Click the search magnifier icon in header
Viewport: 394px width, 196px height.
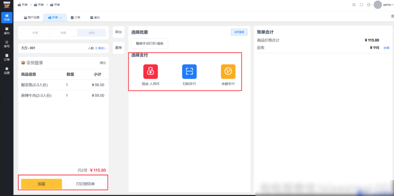pyautogui.click(x=354, y=5)
